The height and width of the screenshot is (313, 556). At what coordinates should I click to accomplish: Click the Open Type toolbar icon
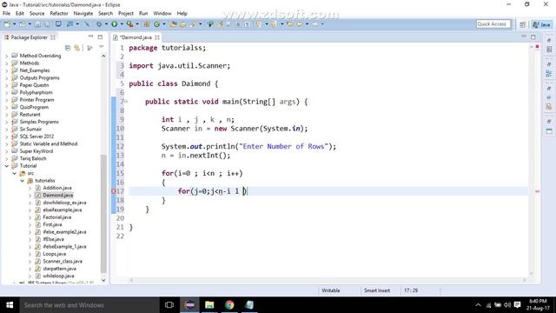[174, 24]
